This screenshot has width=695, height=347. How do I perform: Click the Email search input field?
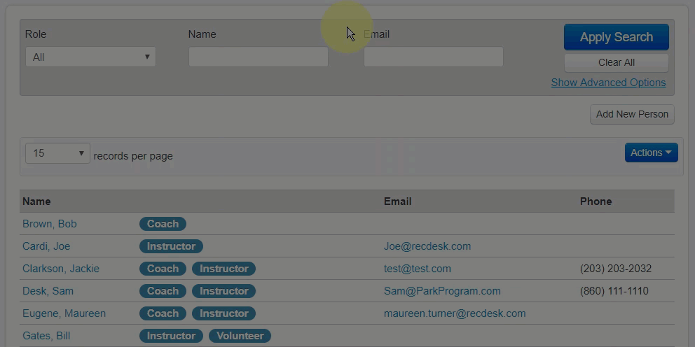click(433, 57)
